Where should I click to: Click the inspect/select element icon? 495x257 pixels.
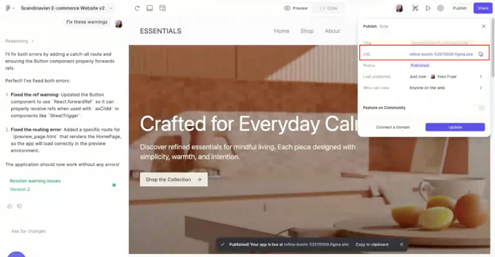click(415, 8)
